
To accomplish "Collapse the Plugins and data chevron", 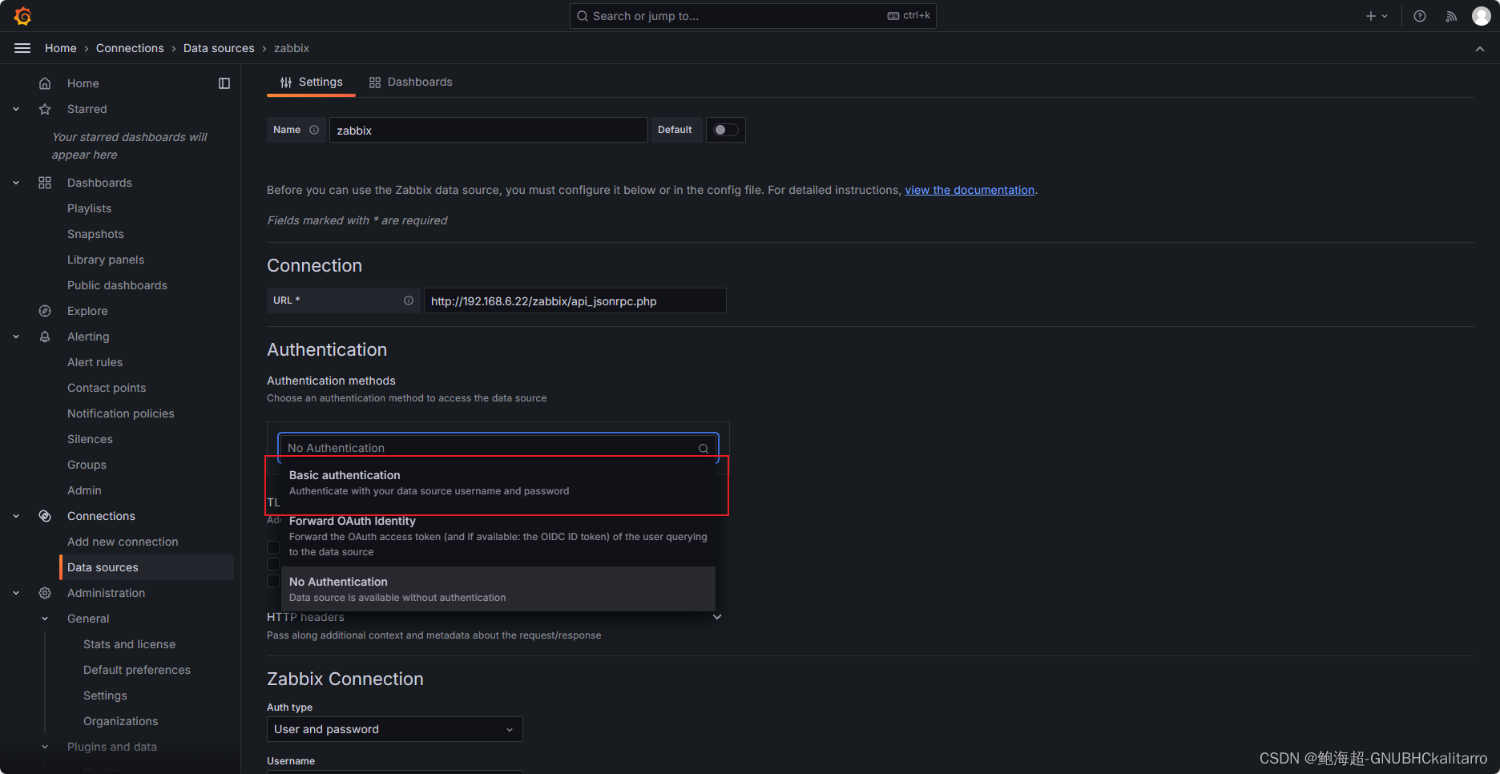I will click(x=45, y=747).
